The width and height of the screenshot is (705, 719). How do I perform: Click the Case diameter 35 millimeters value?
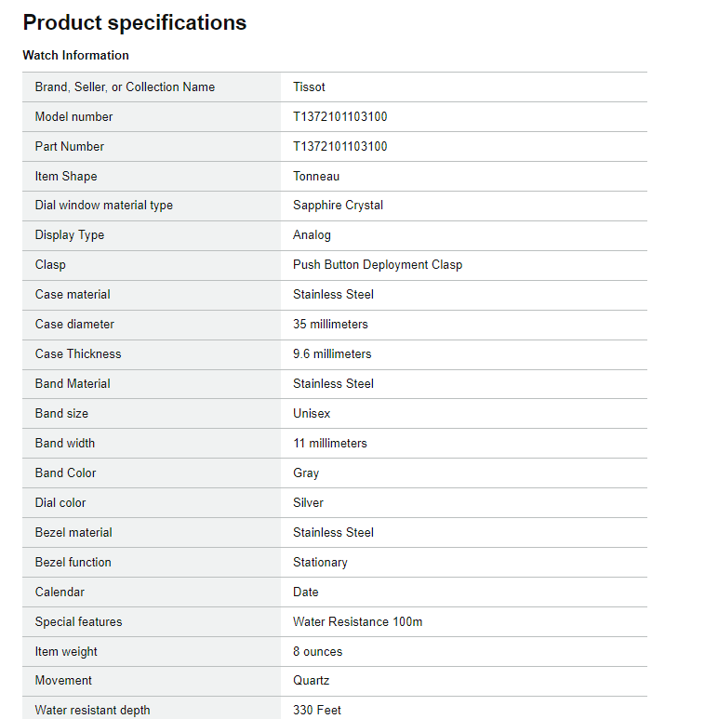pyautogui.click(x=330, y=325)
